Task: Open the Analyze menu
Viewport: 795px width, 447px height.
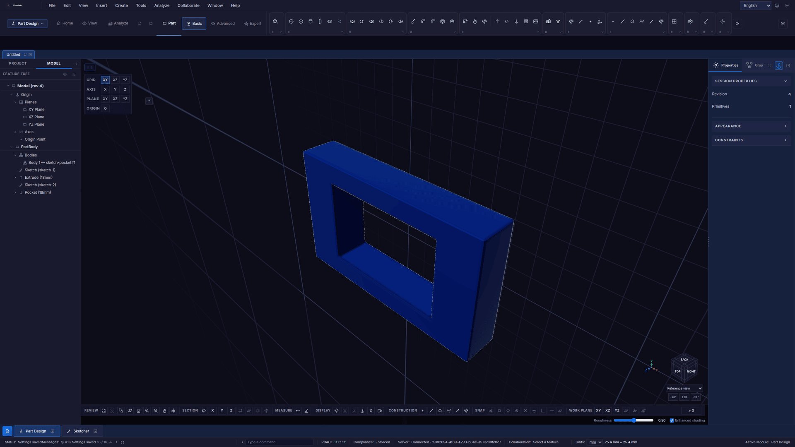Action: [161, 5]
